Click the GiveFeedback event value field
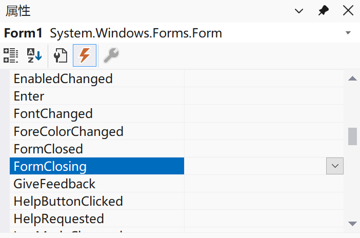Image resolution: width=360 pixels, height=238 pixels. [x=264, y=184]
